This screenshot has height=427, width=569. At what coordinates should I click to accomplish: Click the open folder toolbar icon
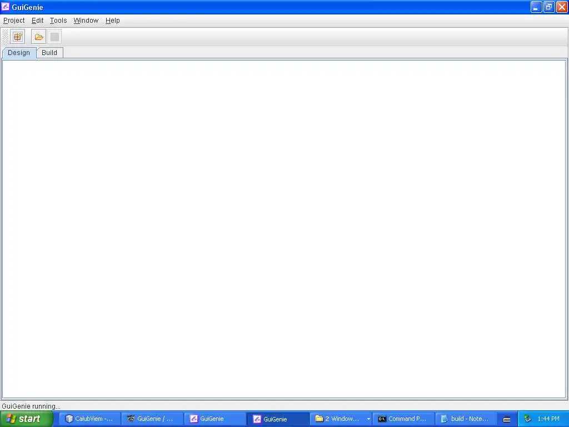(39, 37)
